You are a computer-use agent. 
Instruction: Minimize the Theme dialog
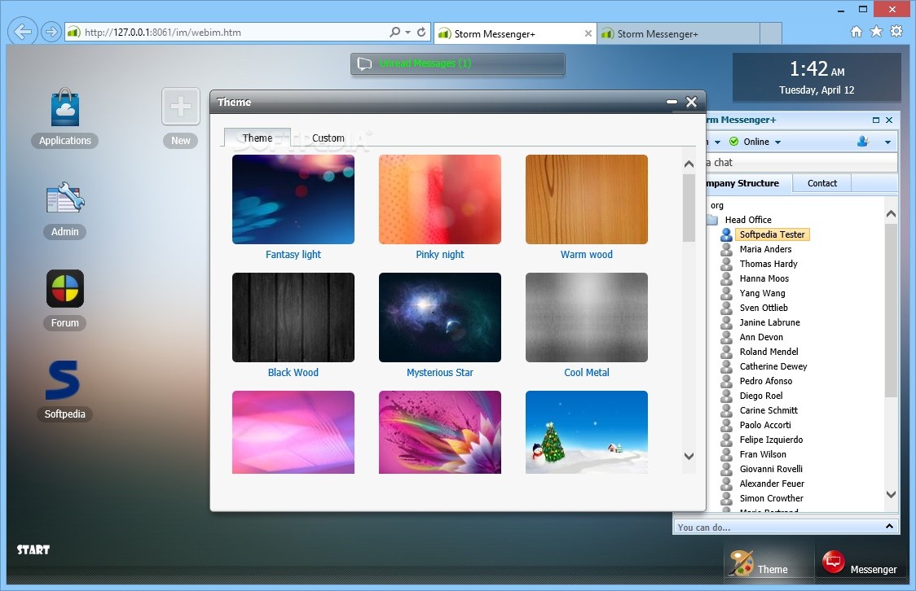672,102
